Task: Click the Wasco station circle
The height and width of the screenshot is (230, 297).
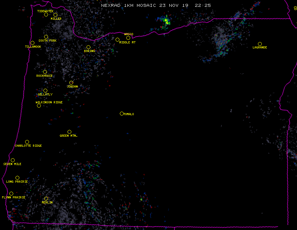Action: pyautogui.click(x=128, y=38)
